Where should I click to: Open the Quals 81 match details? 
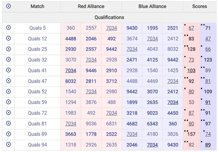click(x=37, y=124)
